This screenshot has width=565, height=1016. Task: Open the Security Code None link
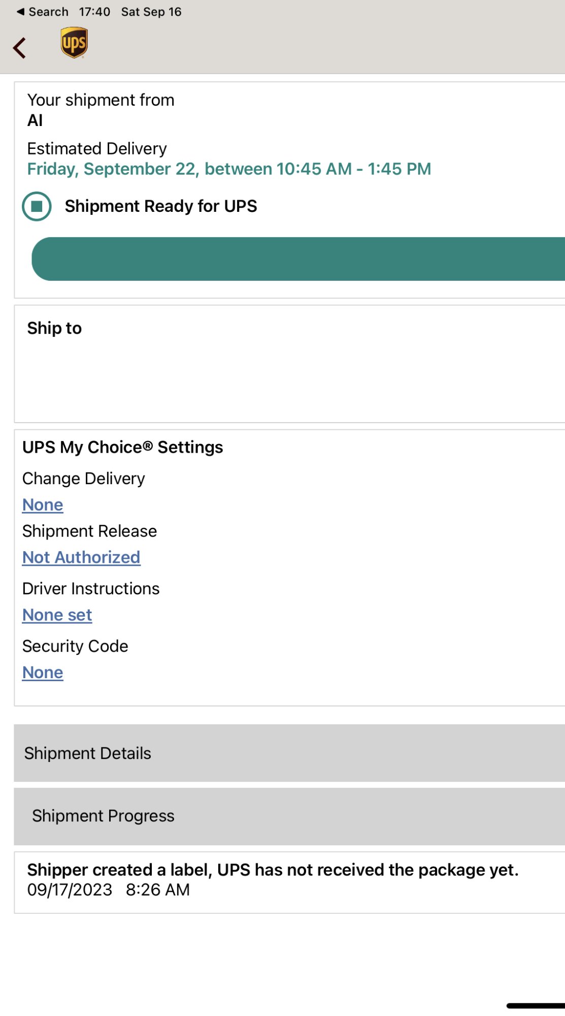pos(43,672)
